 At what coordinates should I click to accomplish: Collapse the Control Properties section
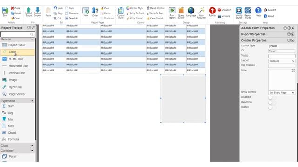coord(293,40)
